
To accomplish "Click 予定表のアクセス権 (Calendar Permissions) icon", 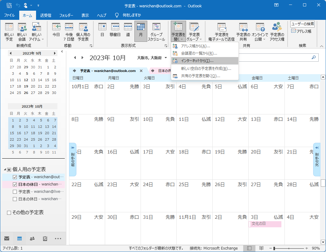I will [277, 32].
